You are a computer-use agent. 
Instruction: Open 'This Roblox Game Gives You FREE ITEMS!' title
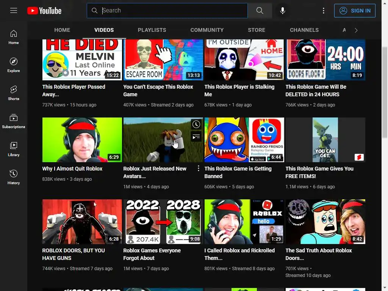(x=319, y=172)
